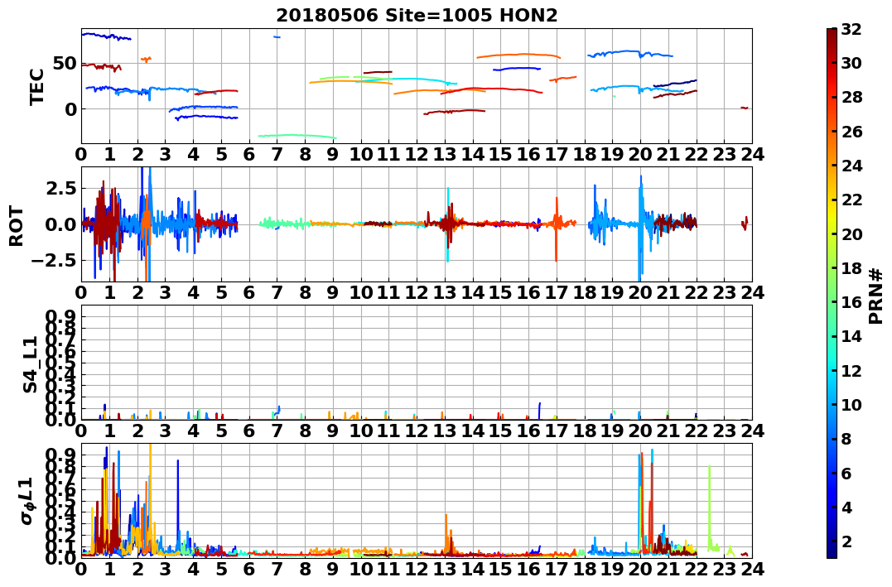Click the "2.5" y-tick label of the ROT panel
The height and width of the screenshot is (587, 892).
[63, 188]
